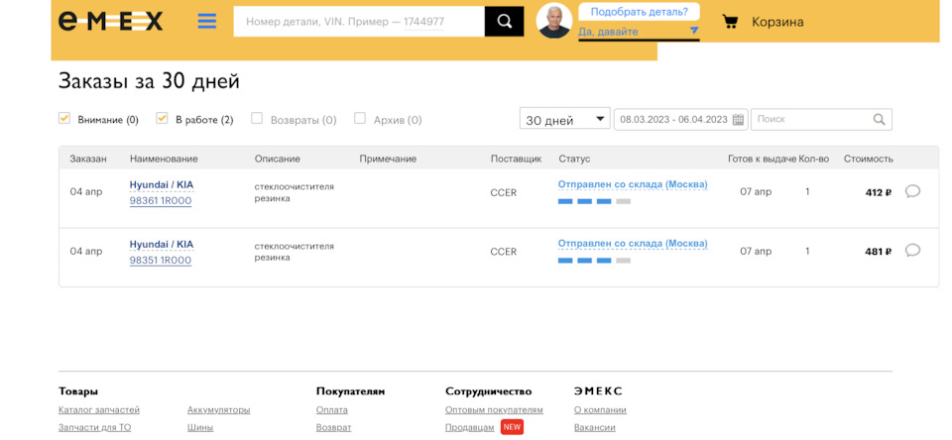This screenshot has height=440, width=952.
Task: Open the 'Корзина' link
Action: (777, 23)
